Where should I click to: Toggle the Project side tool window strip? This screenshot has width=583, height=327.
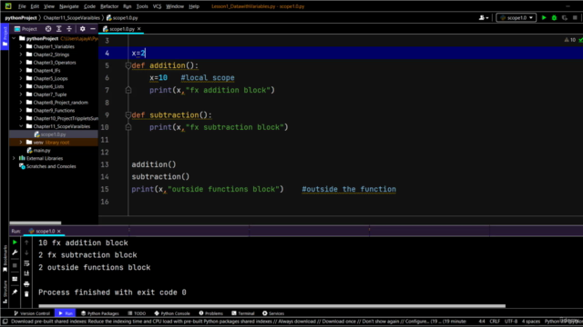[5, 36]
